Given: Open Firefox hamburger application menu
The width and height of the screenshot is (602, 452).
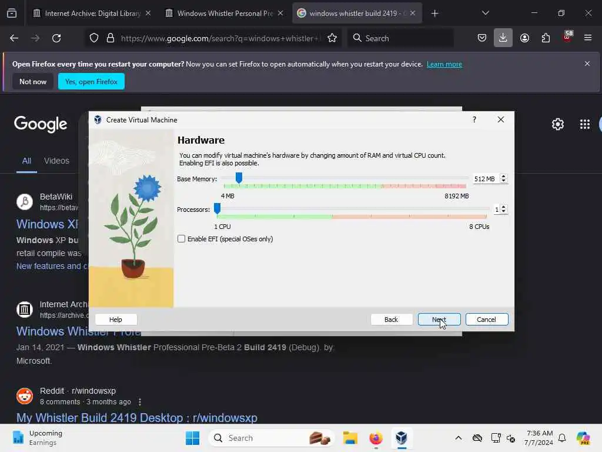Looking at the screenshot, I should tap(588, 38).
